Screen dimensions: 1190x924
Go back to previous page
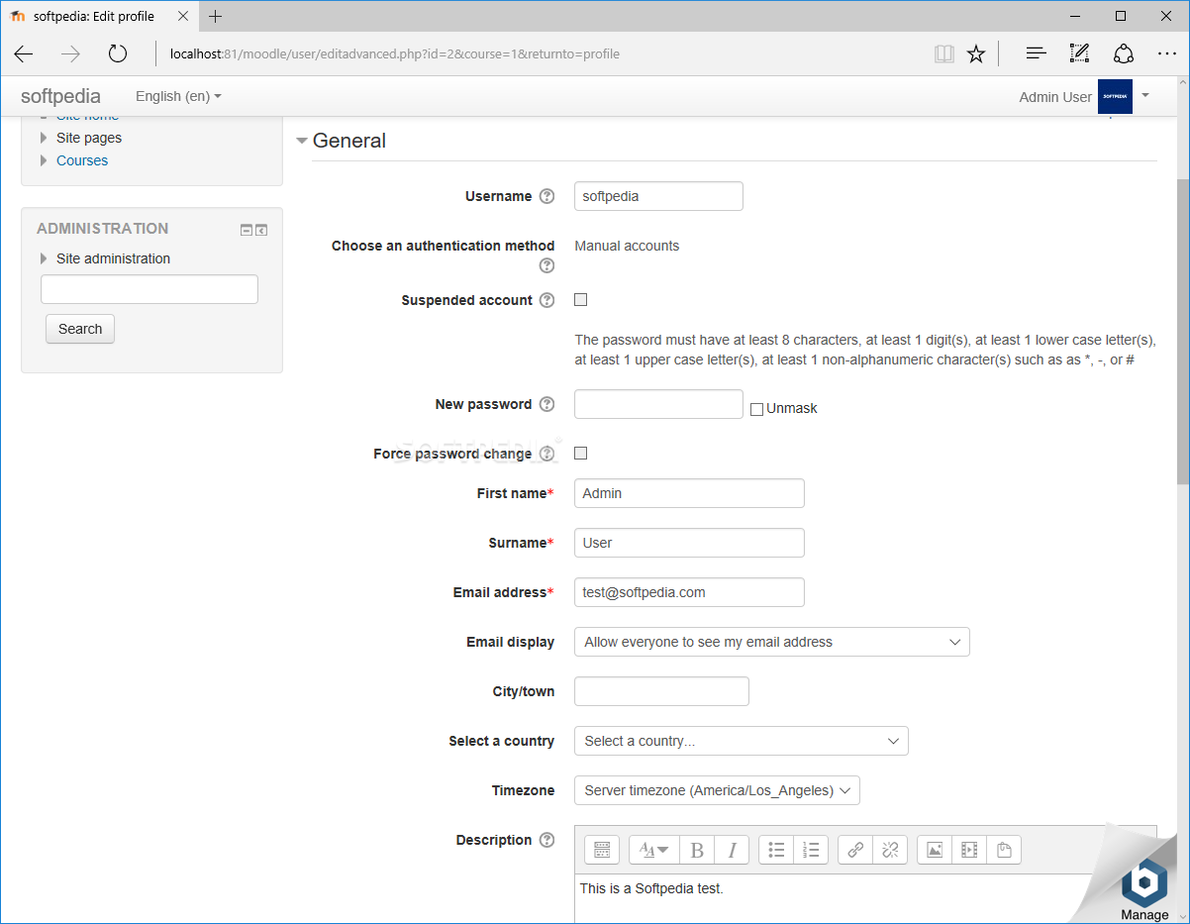[24, 53]
